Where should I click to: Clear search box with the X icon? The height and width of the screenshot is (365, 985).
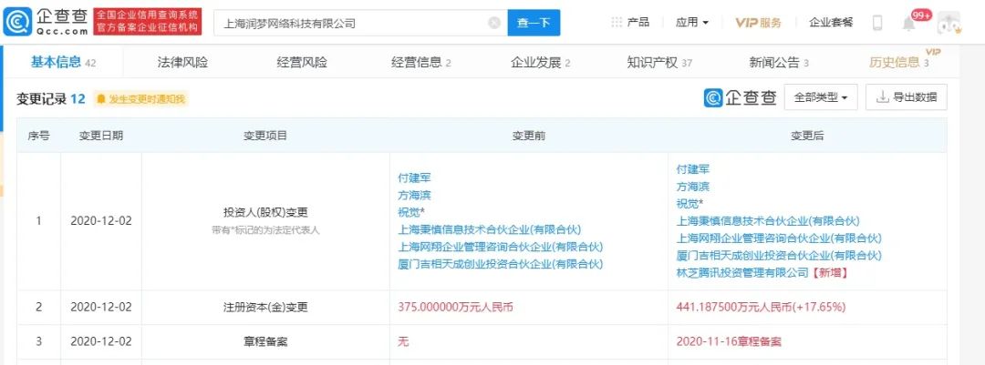point(494,23)
